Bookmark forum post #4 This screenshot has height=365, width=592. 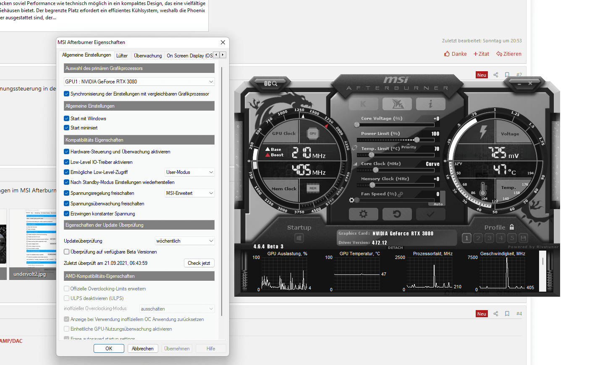[507, 313]
